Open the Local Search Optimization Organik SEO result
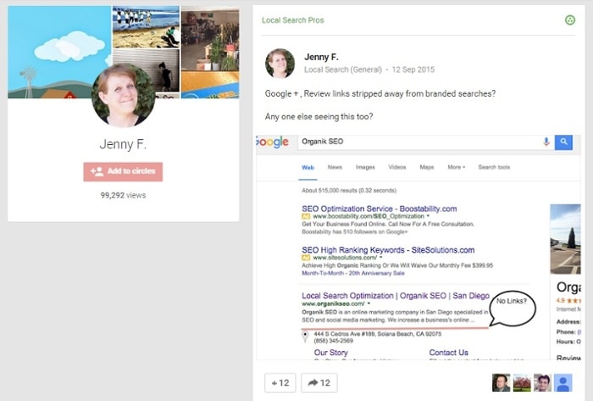 (396, 296)
